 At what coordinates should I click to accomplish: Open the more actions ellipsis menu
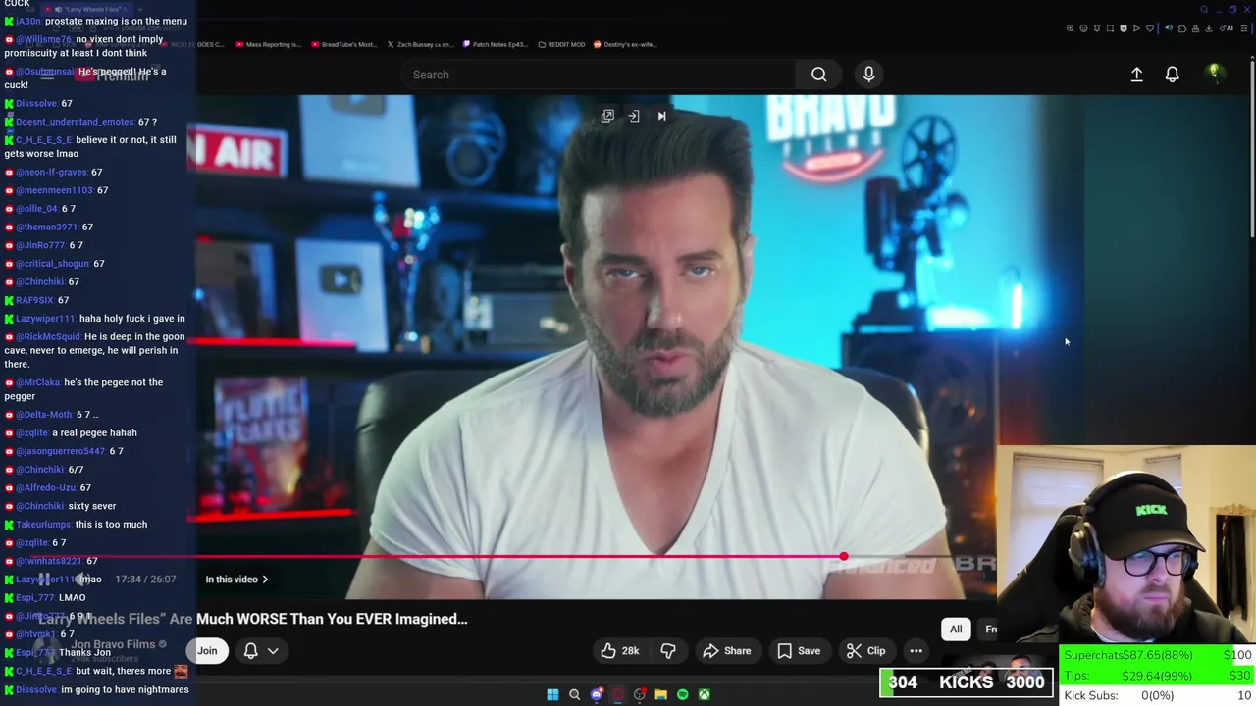pyautogui.click(x=916, y=651)
